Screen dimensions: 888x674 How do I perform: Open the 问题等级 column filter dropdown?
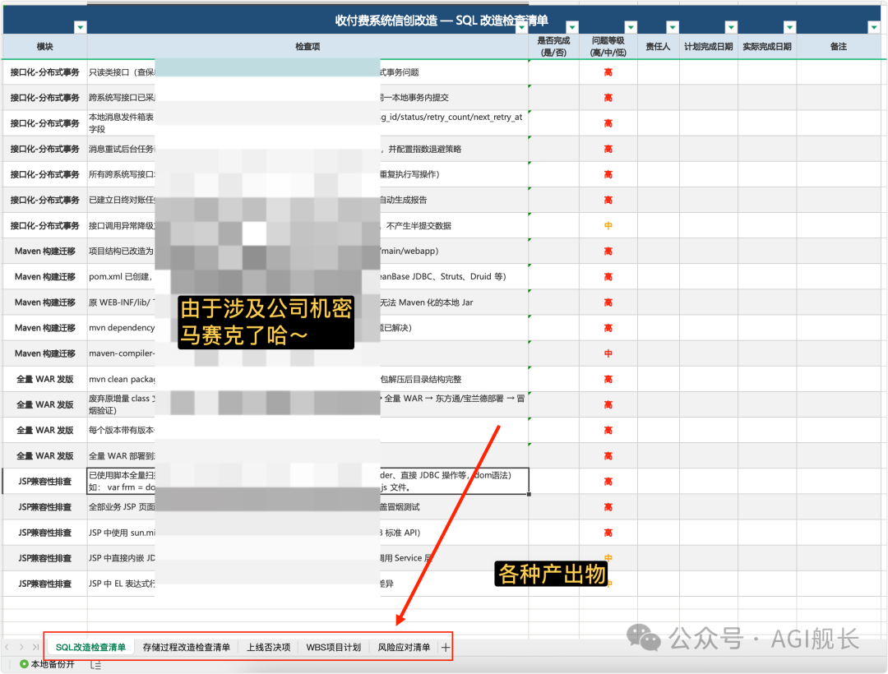631,27
